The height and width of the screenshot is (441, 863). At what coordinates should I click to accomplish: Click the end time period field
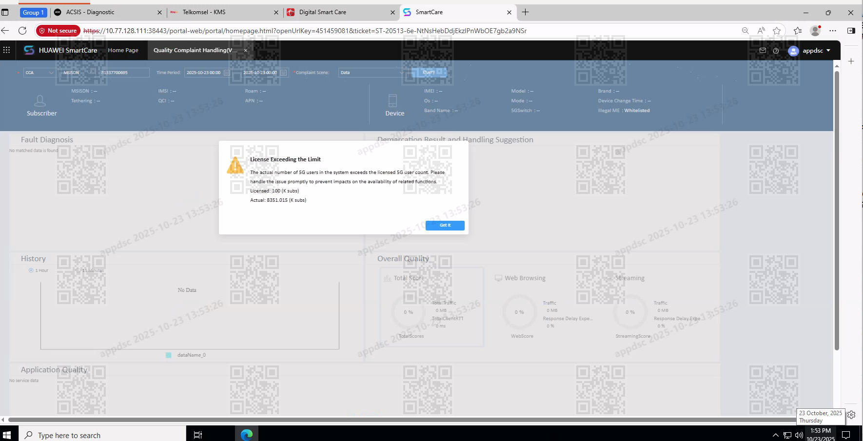[x=260, y=73]
